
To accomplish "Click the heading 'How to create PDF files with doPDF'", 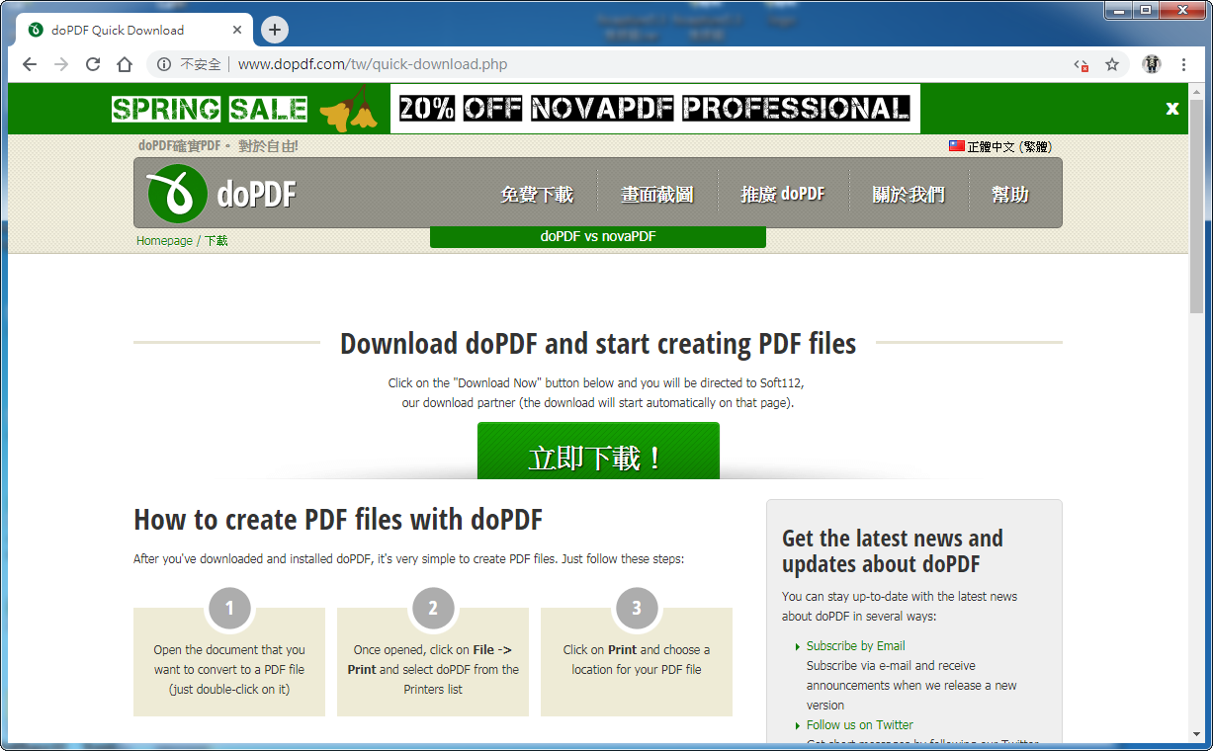I will point(338,520).
